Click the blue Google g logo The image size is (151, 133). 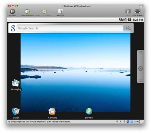point(13,28)
